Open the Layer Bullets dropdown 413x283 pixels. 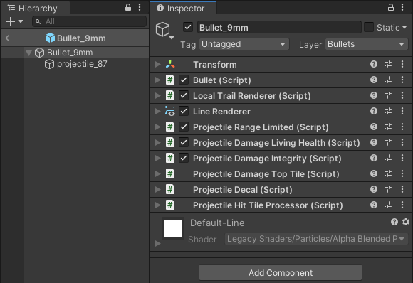tap(367, 44)
